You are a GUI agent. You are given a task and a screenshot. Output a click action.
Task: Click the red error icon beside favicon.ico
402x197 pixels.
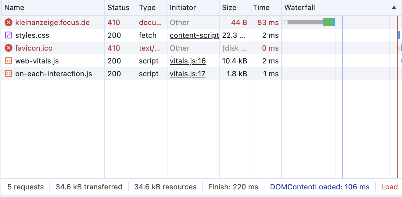[9, 48]
